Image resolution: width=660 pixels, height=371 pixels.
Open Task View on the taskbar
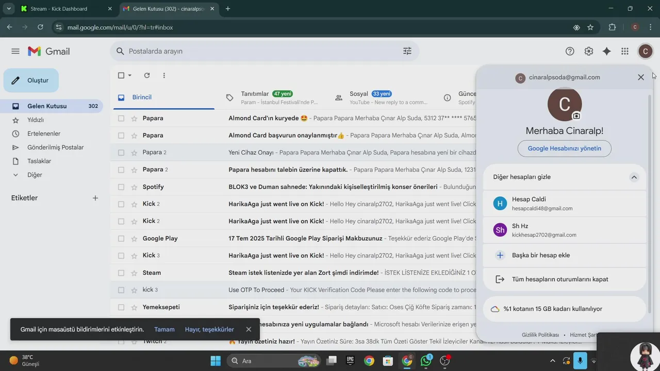[331, 361]
